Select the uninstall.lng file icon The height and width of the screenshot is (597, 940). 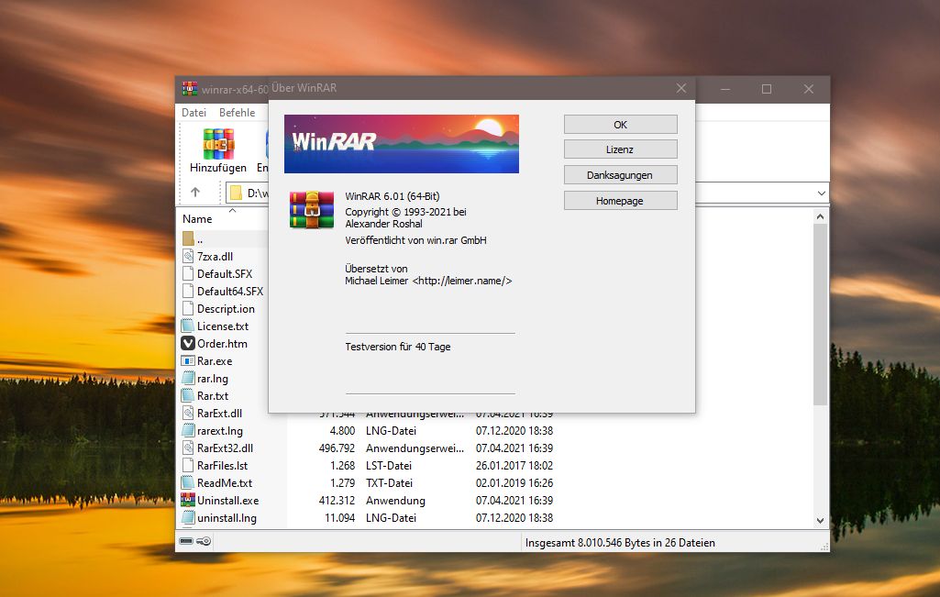[188, 517]
